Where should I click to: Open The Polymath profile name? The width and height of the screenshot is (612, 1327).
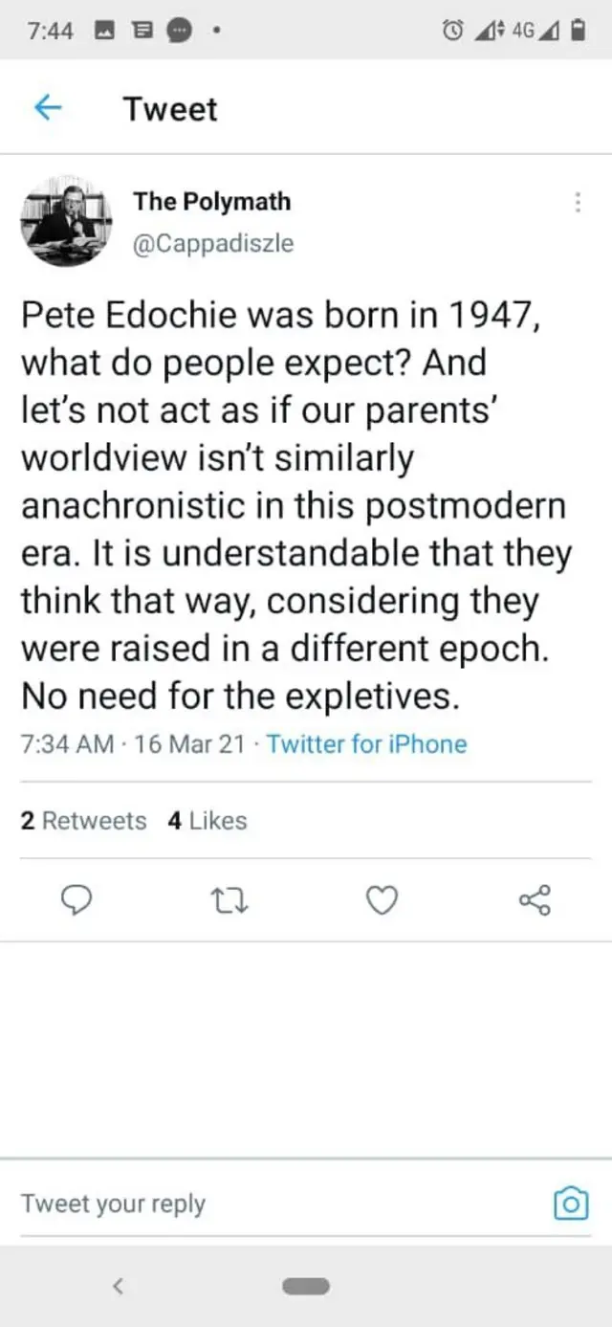coord(211,202)
